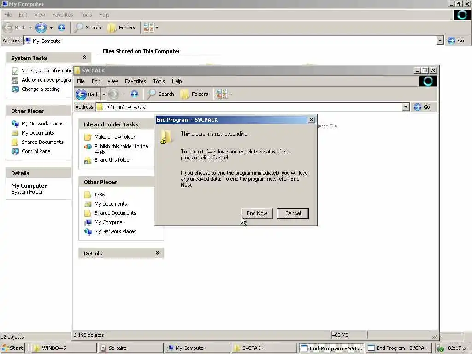Open File menu in SVCPACK window

pos(81,81)
